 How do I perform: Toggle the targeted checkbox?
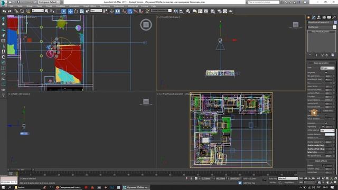tap(326, 73)
